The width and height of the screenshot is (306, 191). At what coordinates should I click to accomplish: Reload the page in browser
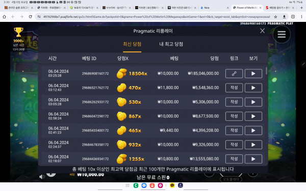(x=30, y=17)
